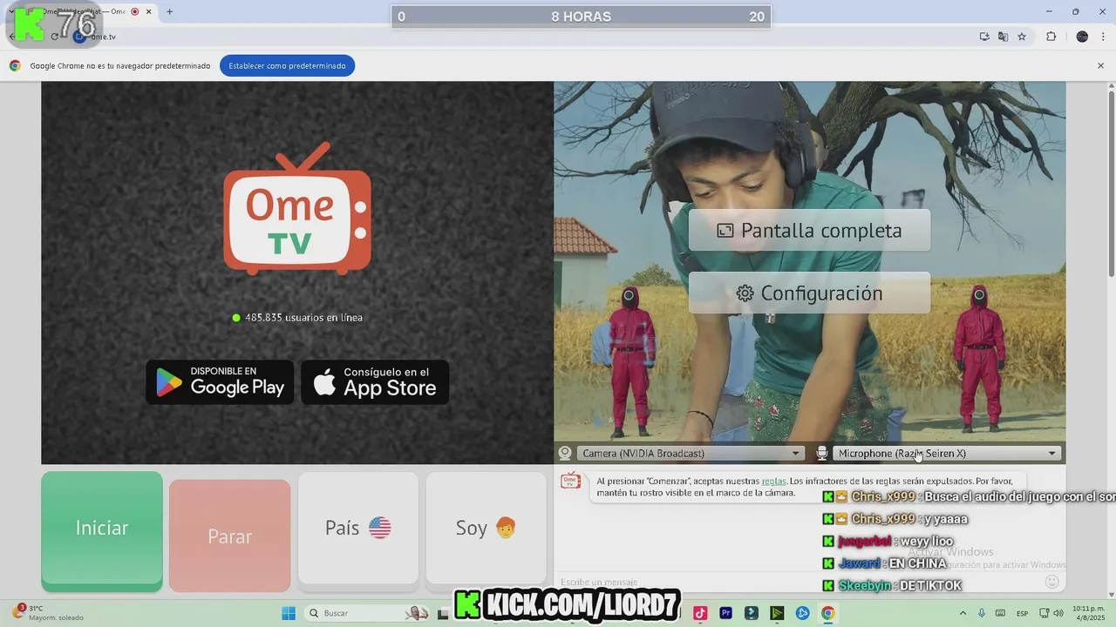Viewport: 1116px width, 627px height.
Task: Open the Chrome three-dot menu
Action: pos(1104,37)
